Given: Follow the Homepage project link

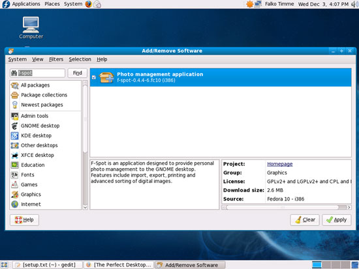Looking at the screenshot, I should [x=280, y=164].
